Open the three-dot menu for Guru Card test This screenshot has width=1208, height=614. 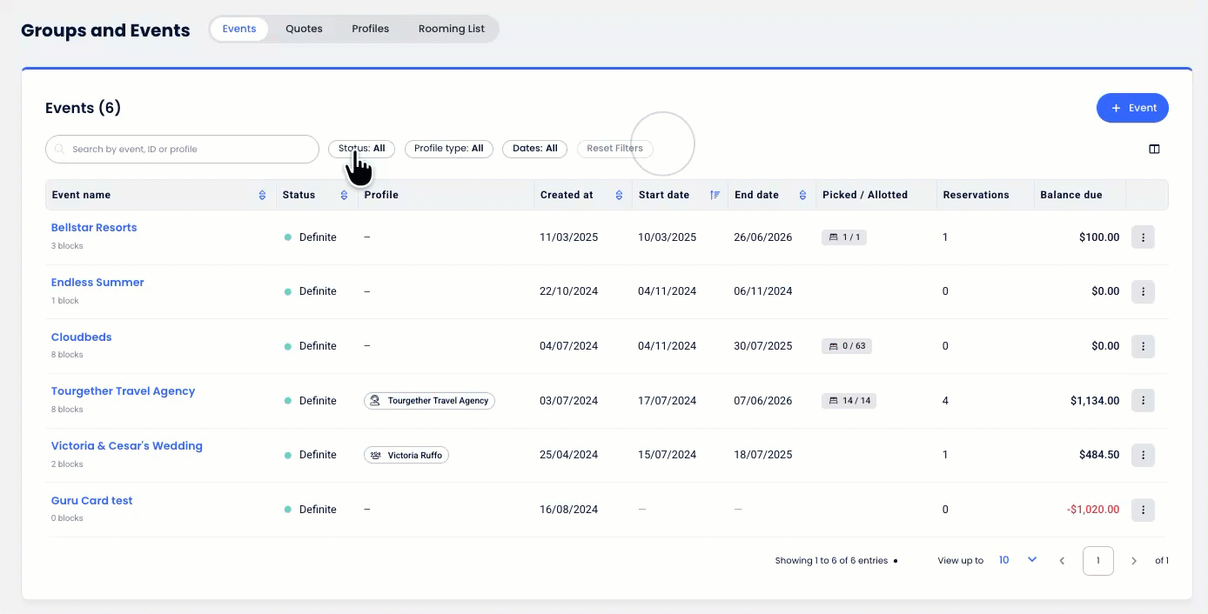coord(1143,510)
